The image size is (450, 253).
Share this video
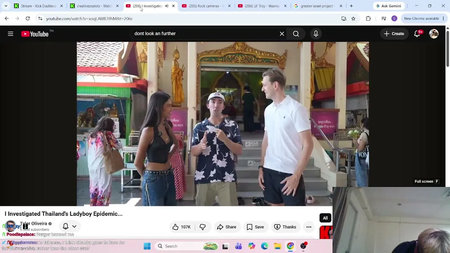[x=226, y=227]
